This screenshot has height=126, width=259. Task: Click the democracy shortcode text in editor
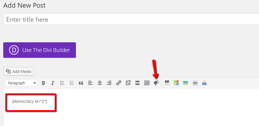29,101
